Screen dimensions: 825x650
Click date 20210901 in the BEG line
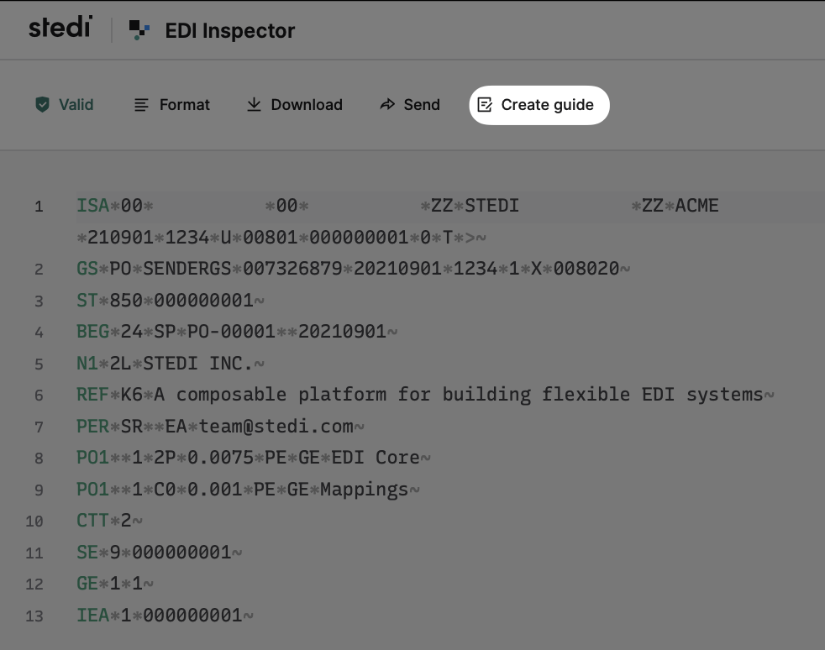point(342,332)
